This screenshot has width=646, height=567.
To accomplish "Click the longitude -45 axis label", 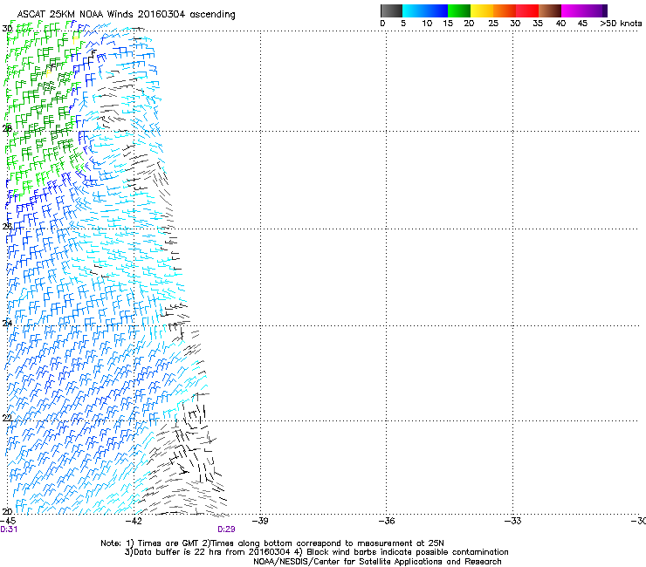I will click(8, 521).
